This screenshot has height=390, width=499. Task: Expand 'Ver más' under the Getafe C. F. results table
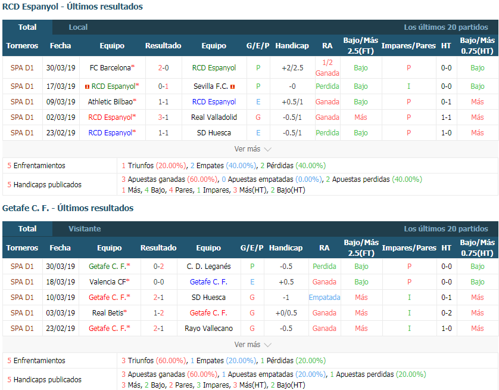coord(252,345)
